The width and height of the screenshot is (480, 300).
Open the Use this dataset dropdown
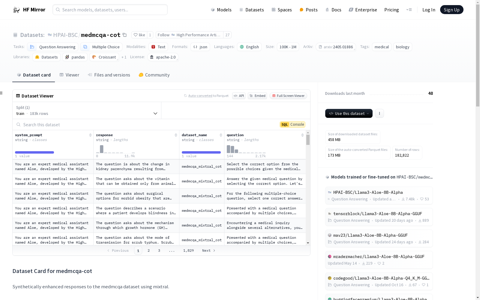[349, 113]
